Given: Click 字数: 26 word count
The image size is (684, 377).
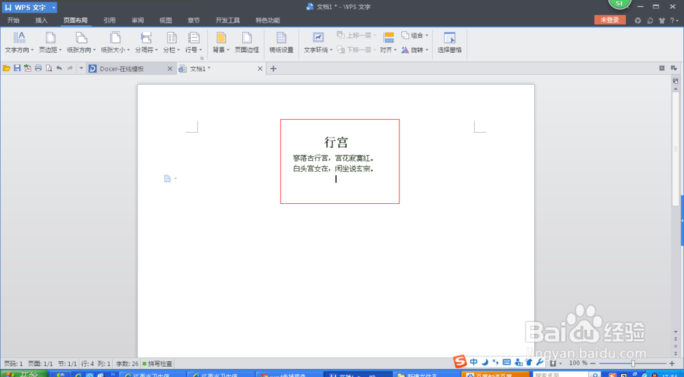Looking at the screenshot, I should (127, 363).
